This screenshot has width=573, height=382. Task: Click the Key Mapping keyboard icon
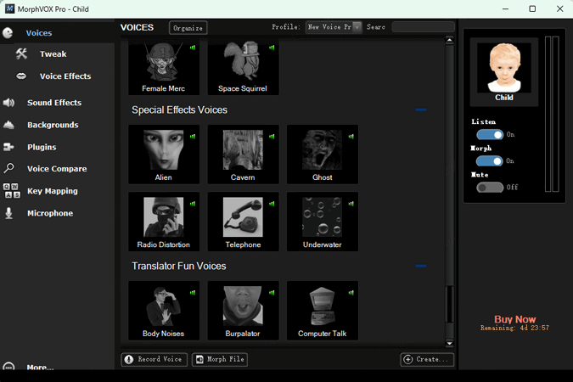point(12,191)
